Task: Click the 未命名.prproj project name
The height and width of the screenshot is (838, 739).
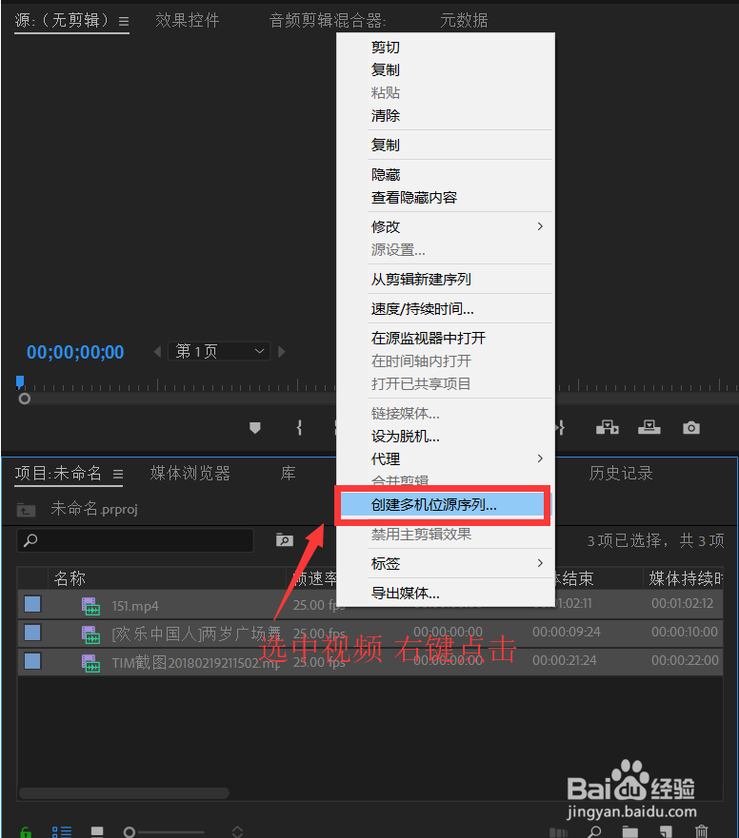Action: coord(94,509)
